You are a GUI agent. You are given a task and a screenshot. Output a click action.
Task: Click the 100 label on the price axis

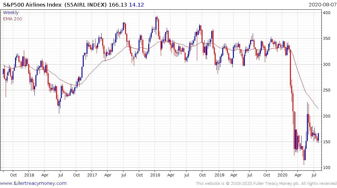(x=327, y=168)
